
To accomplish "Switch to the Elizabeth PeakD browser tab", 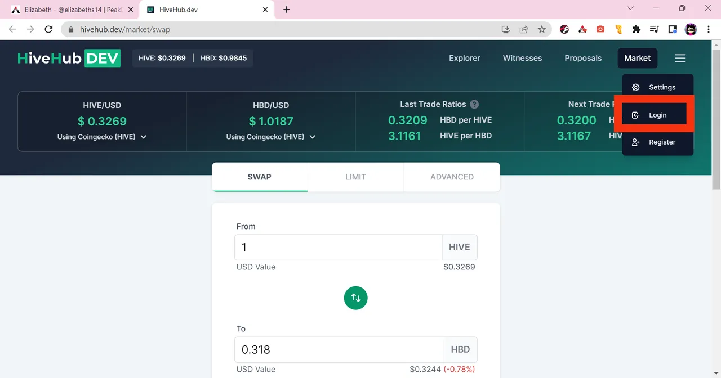I will tap(72, 10).
